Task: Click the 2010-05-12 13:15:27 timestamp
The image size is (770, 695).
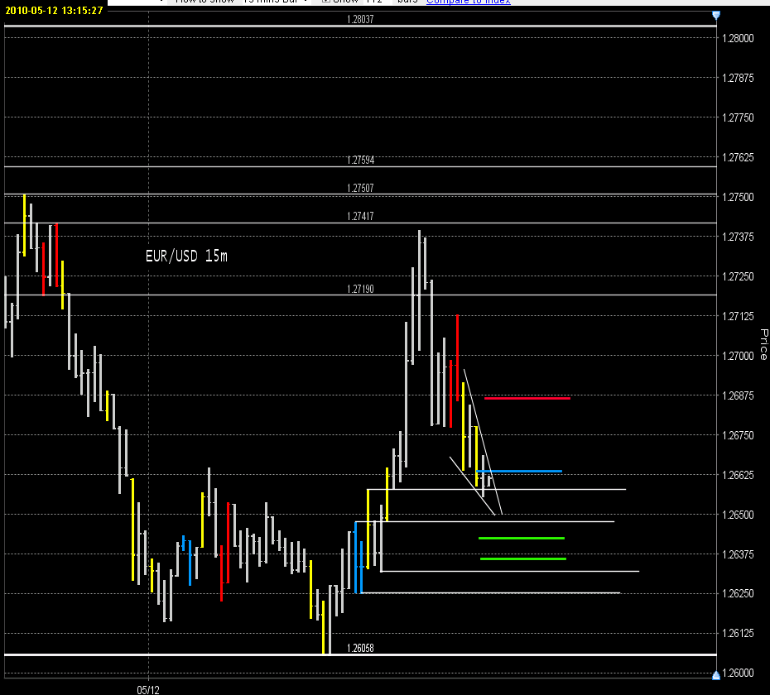Action: [54, 10]
